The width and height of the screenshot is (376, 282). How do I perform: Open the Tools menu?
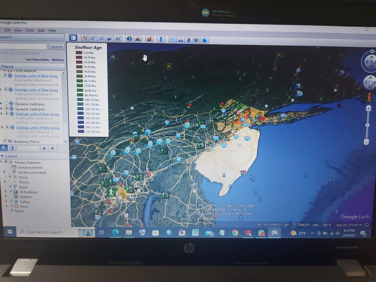(30, 31)
